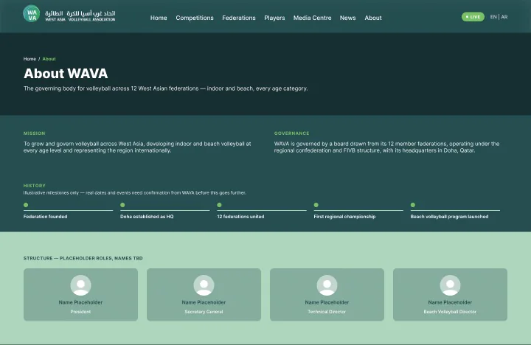531x345 pixels.
Task: Select the Doha established as HQ dot
Action: click(122, 205)
